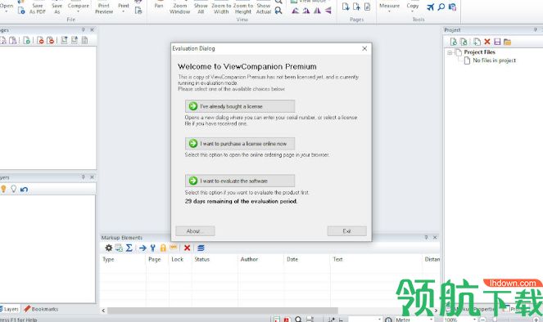This screenshot has width=543, height=322.
Task: Close the Evaluation Dialog with the X
Action: coord(364,49)
